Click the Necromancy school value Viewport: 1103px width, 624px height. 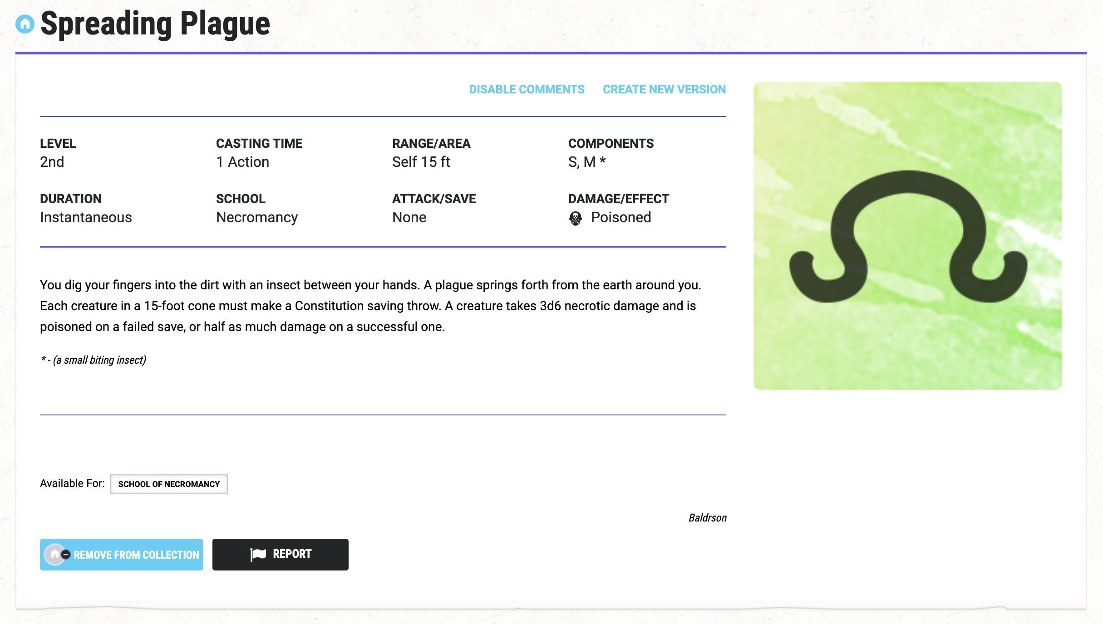click(x=257, y=217)
